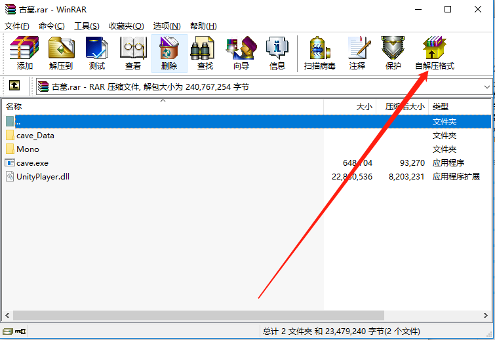Click the key password icon in status bar
Screen dimensions: 495x340
click(x=20, y=331)
